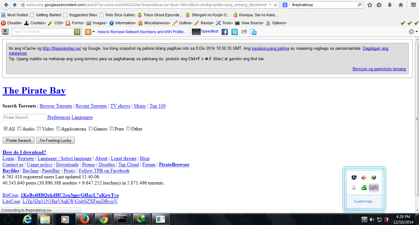The height and width of the screenshot is (225, 419).
Task: Click the green toolbar search button
Action: [x=77, y=32]
